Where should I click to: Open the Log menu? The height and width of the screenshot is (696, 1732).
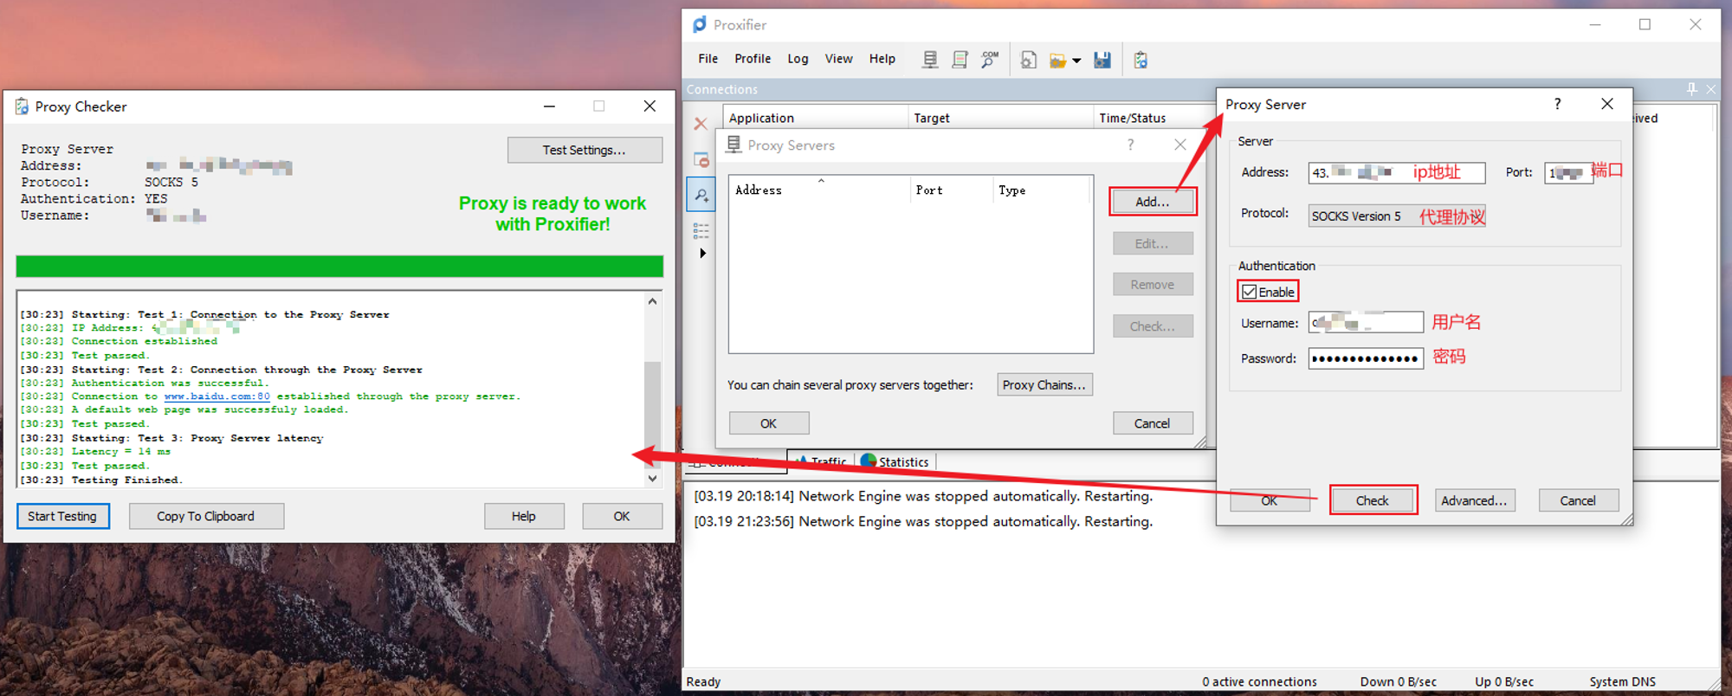coord(798,59)
